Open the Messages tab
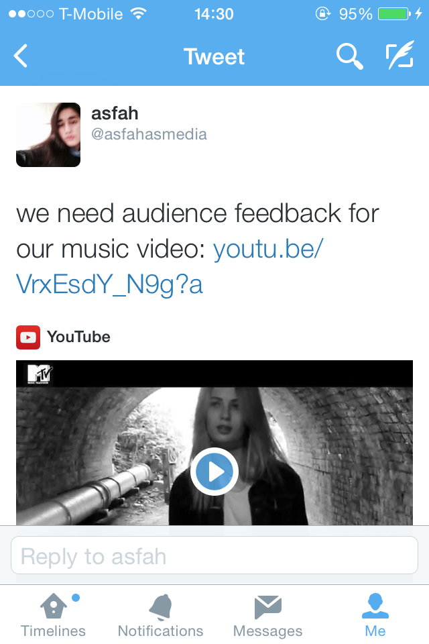Image resolution: width=429 pixels, height=644 pixels. 267,615
